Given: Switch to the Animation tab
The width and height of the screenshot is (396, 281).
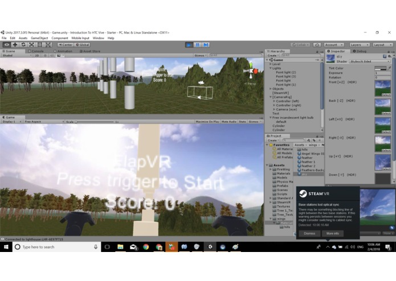Looking at the screenshot, I should coord(63,51).
